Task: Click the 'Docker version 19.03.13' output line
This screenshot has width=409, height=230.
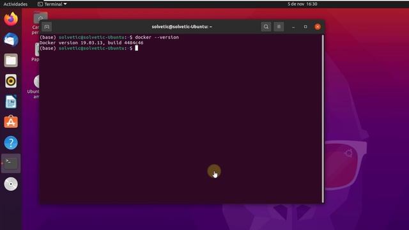Action: 91,43
